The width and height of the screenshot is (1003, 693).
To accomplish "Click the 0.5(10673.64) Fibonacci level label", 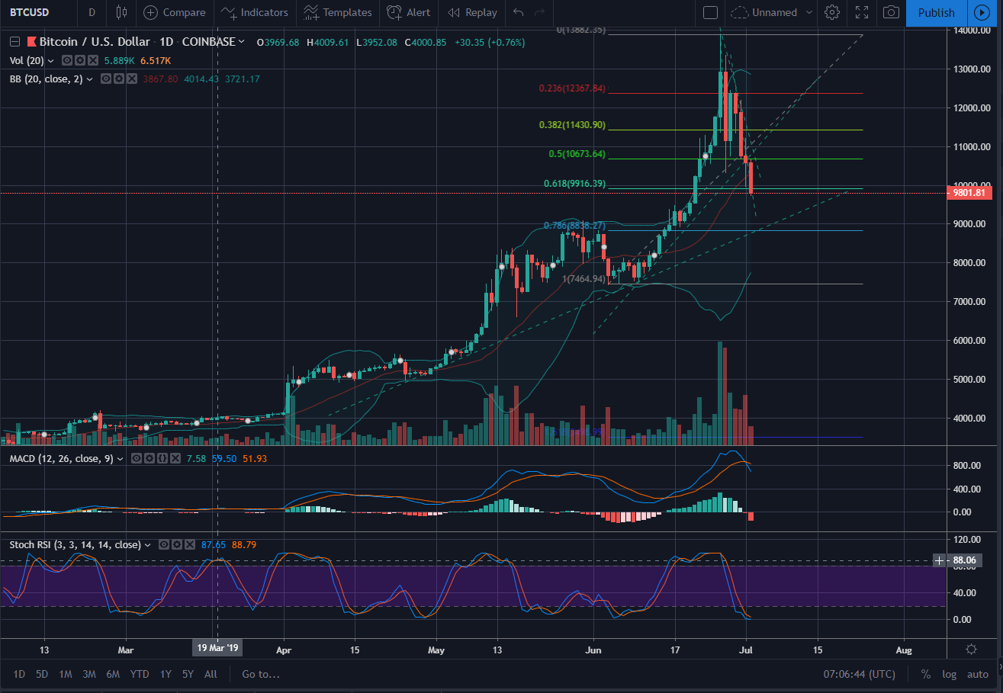I will [577, 154].
